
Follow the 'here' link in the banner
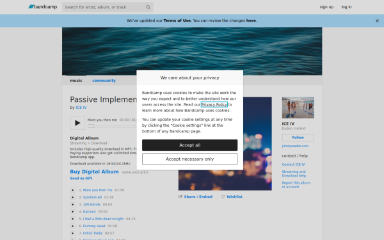251,20
